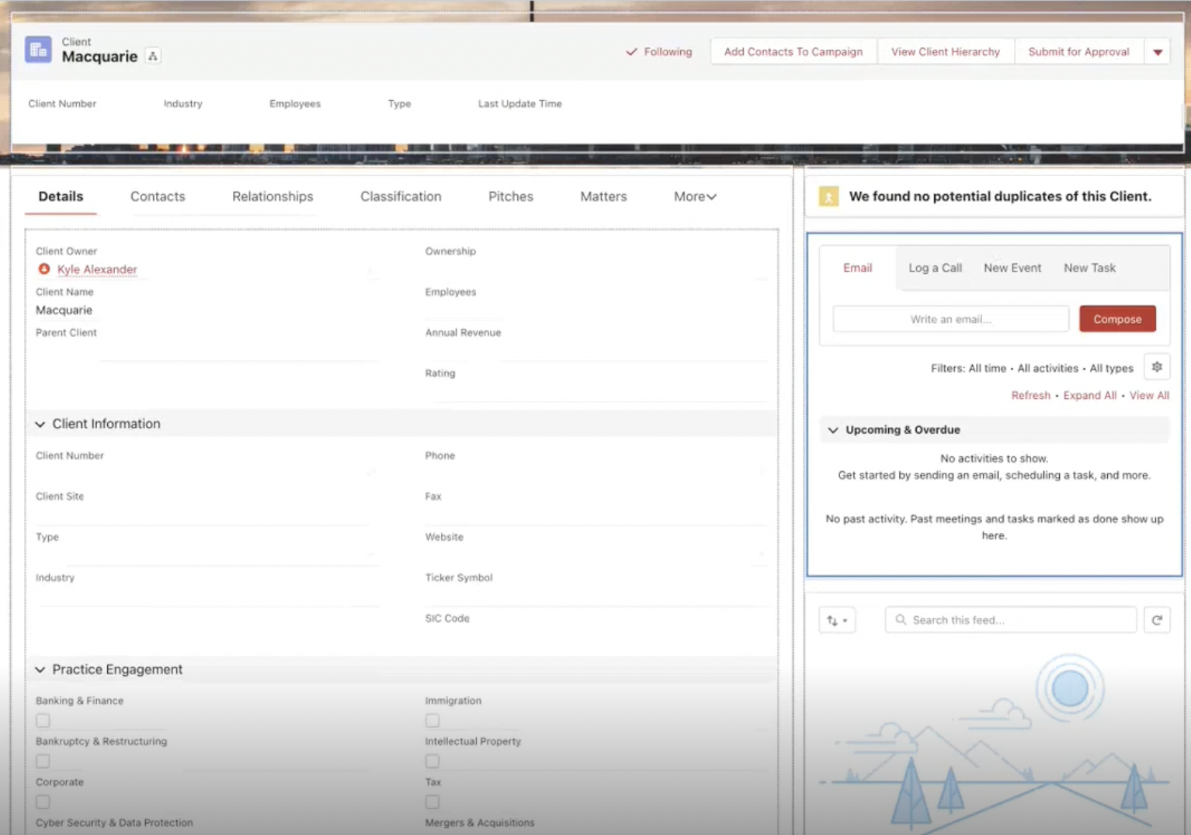This screenshot has width=1191, height=835.
Task: Check the Intellectual Property checkbox
Action: 432,761
